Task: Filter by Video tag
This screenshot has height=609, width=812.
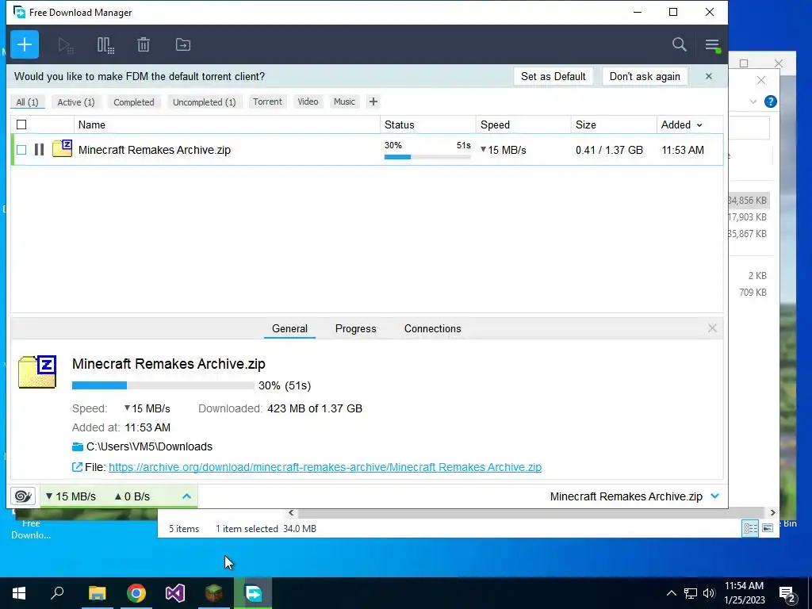Action: [x=308, y=101]
